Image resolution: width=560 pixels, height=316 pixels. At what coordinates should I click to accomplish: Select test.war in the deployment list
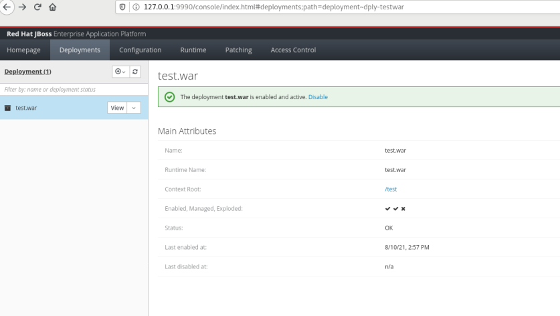pyautogui.click(x=26, y=108)
